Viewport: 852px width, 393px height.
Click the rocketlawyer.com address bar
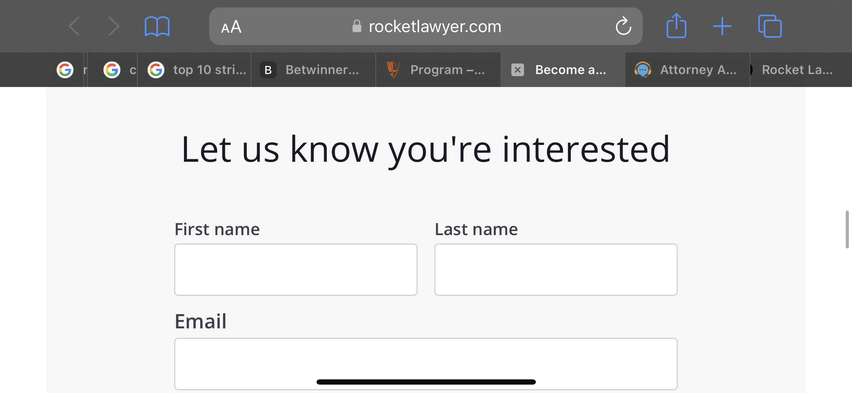[x=426, y=26]
